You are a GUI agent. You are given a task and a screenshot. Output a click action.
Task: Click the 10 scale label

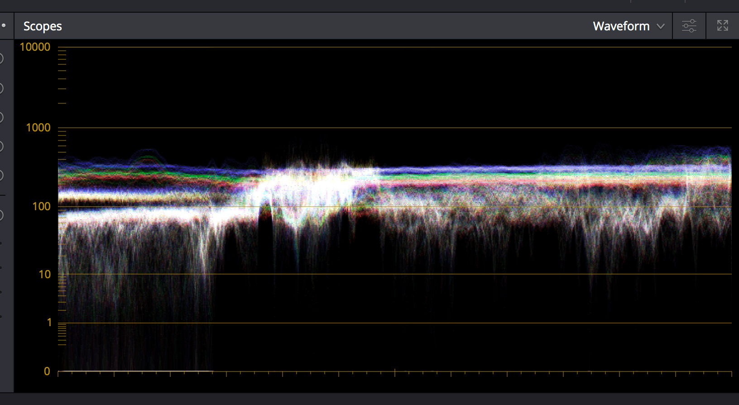(x=44, y=275)
